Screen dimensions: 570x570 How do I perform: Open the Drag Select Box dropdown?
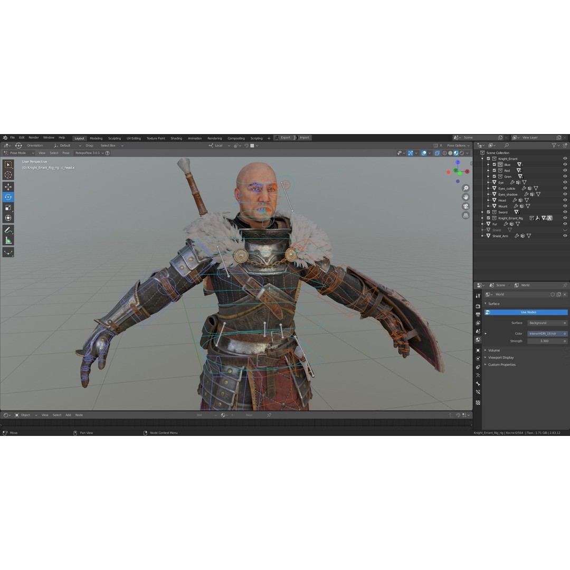click(x=112, y=146)
